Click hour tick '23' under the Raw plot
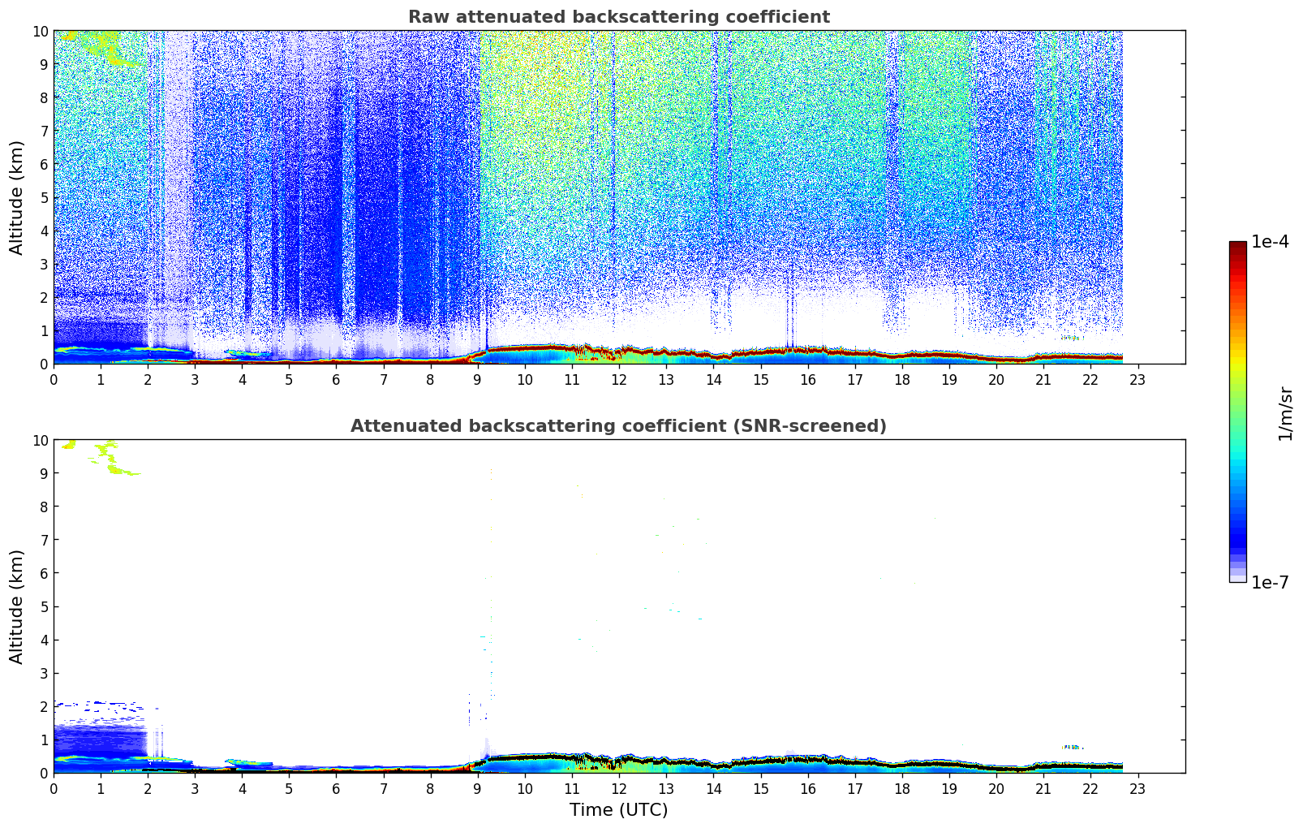The image size is (1303, 828). 1137,380
